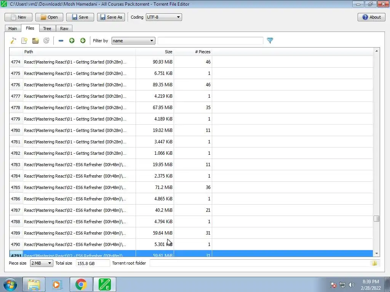Image resolution: width=390 pixels, height=292 pixels.
Task: Click the add file icon
Action: pyautogui.click(x=24, y=40)
